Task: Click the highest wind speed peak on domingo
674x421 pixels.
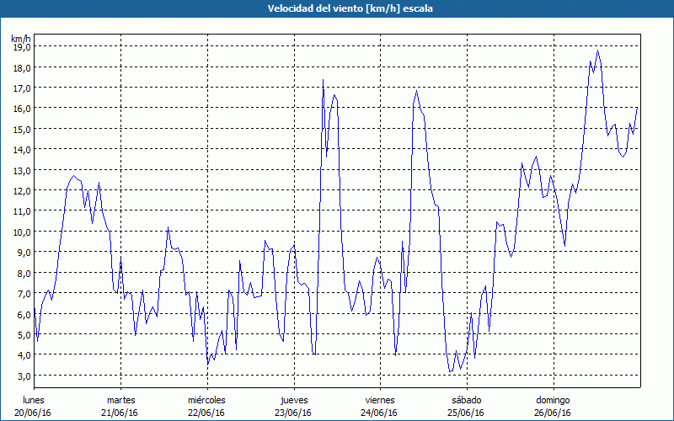Action: click(598, 51)
